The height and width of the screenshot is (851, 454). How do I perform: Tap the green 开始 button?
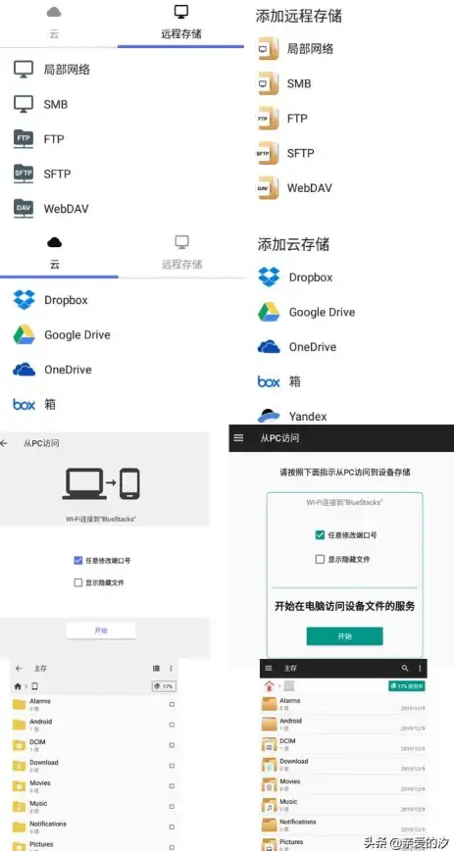coord(345,636)
